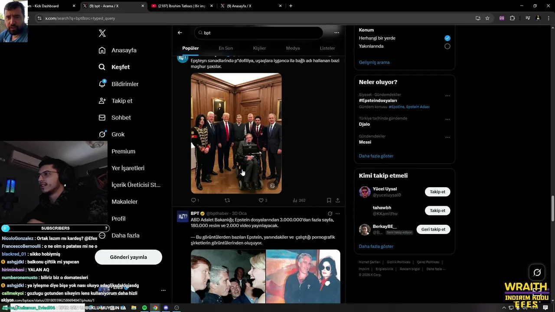555x312 pixels.
Task: Open the Djalo trending topic
Action: (365, 124)
